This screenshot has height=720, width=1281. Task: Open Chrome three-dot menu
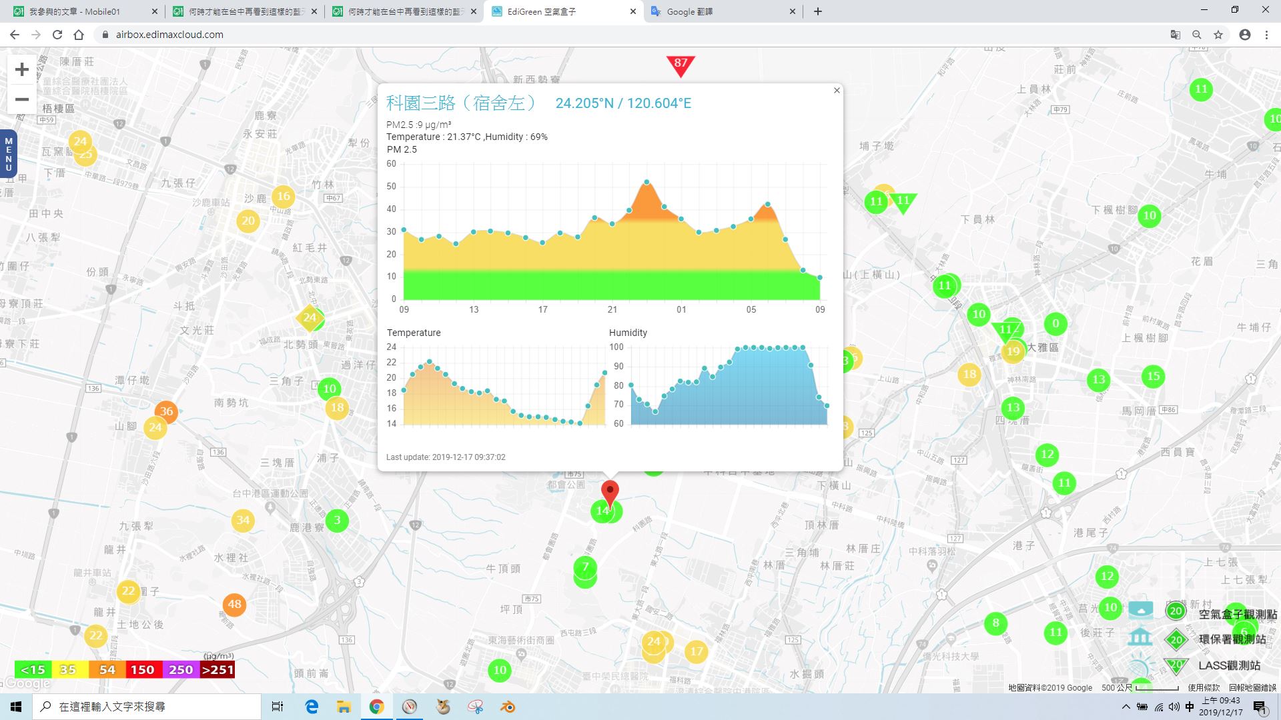tap(1266, 35)
